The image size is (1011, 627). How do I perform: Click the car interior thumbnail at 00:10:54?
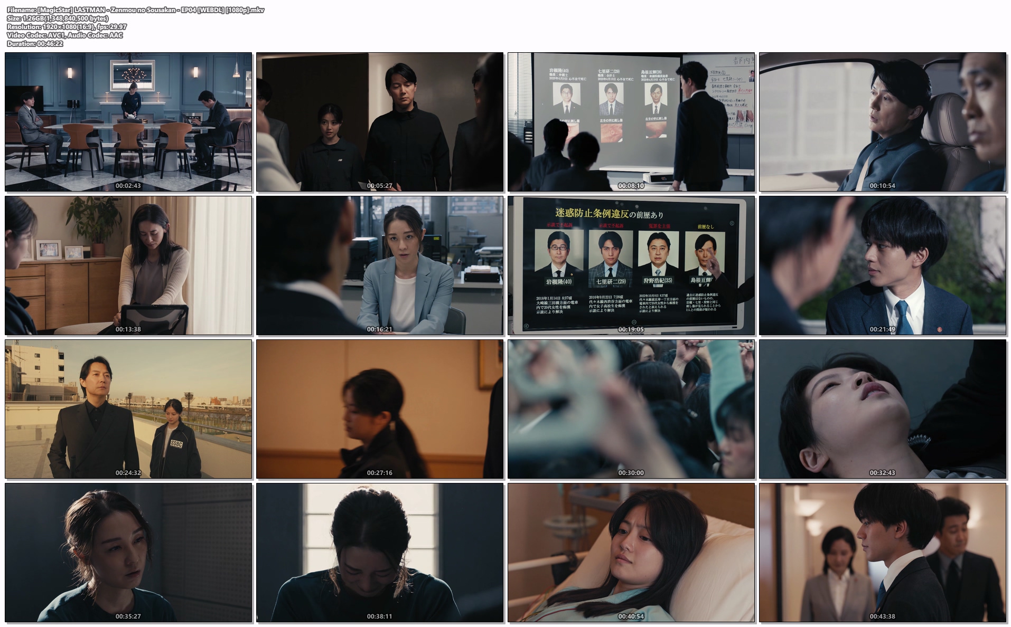tap(883, 121)
